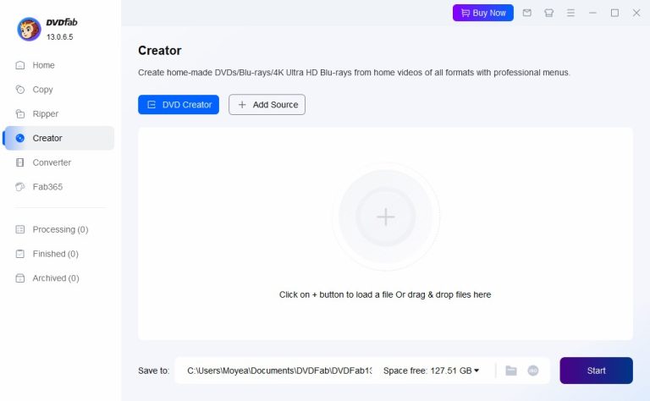
Task: Click the Creator page heading
Action: tap(160, 51)
